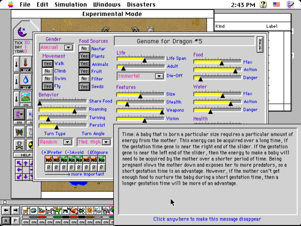Open the Turn Type dropdown showing Random
This screenshot has width=301, height=226.
pyautogui.click(x=56, y=142)
